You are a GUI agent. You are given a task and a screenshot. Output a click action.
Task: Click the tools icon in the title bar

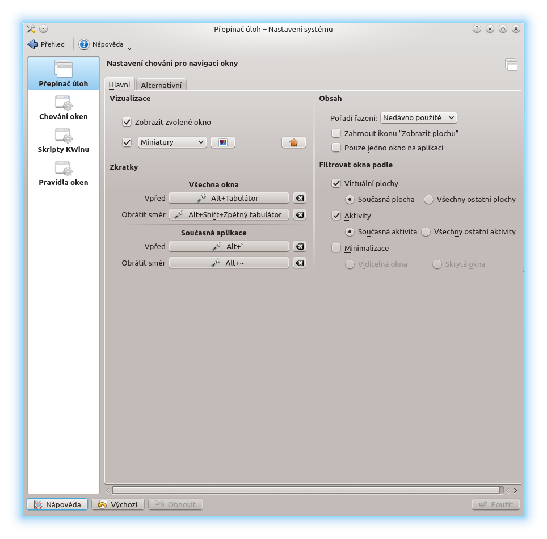tap(31, 29)
